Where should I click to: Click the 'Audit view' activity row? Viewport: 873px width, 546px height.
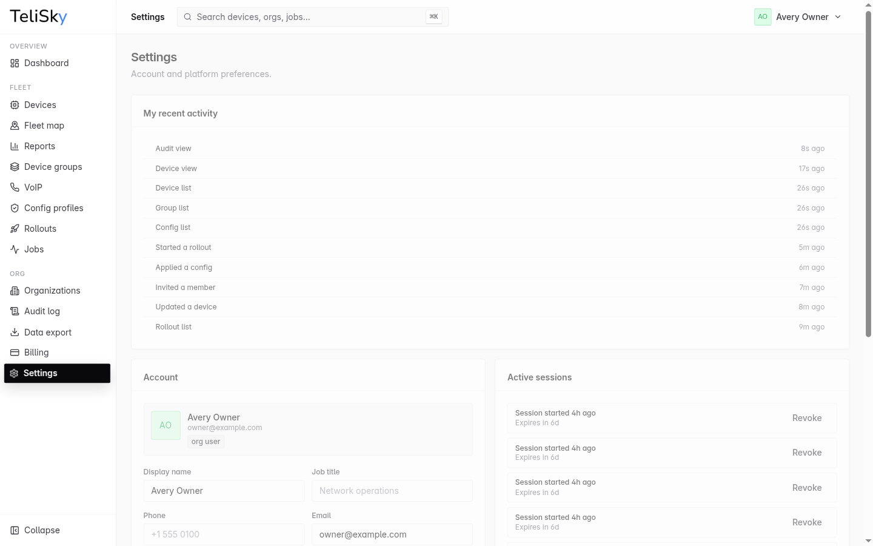pos(490,149)
